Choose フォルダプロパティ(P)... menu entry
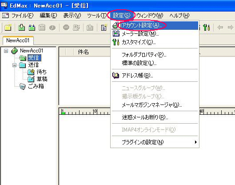The image size is (235, 185). point(155,55)
